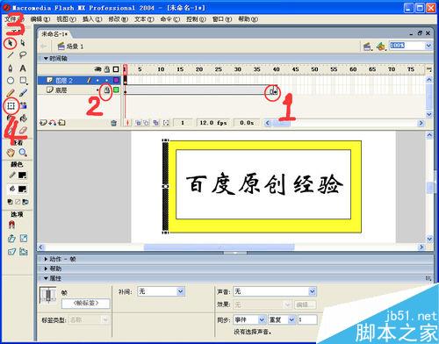Image resolution: width=439 pixels, height=344 pixels.
Task: Collapse the 时间轴 timeline panel
Action: [x=46, y=59]
